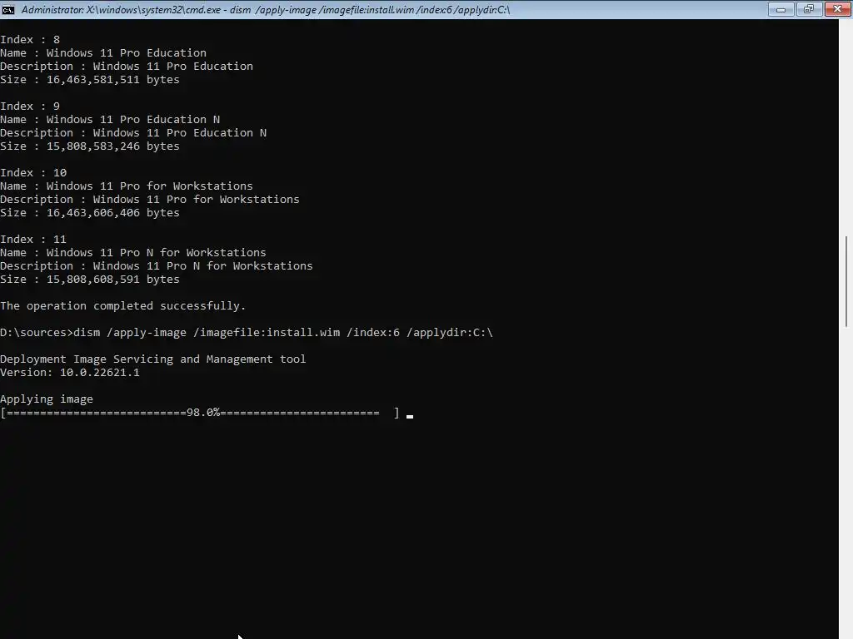
Task: Click the 'Index : 8' line
Action: tap(30, 40)
